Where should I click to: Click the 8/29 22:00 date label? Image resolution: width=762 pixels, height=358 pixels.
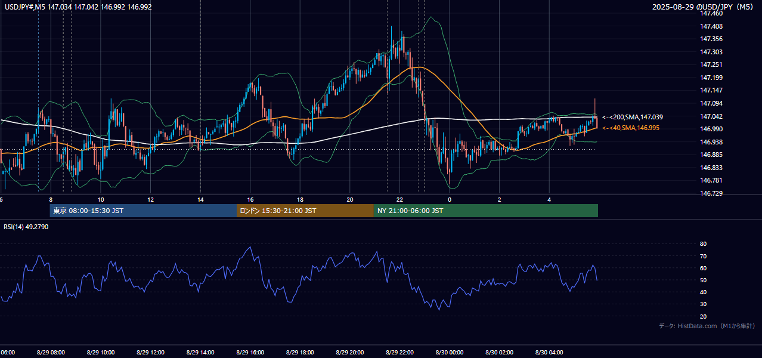399,352
